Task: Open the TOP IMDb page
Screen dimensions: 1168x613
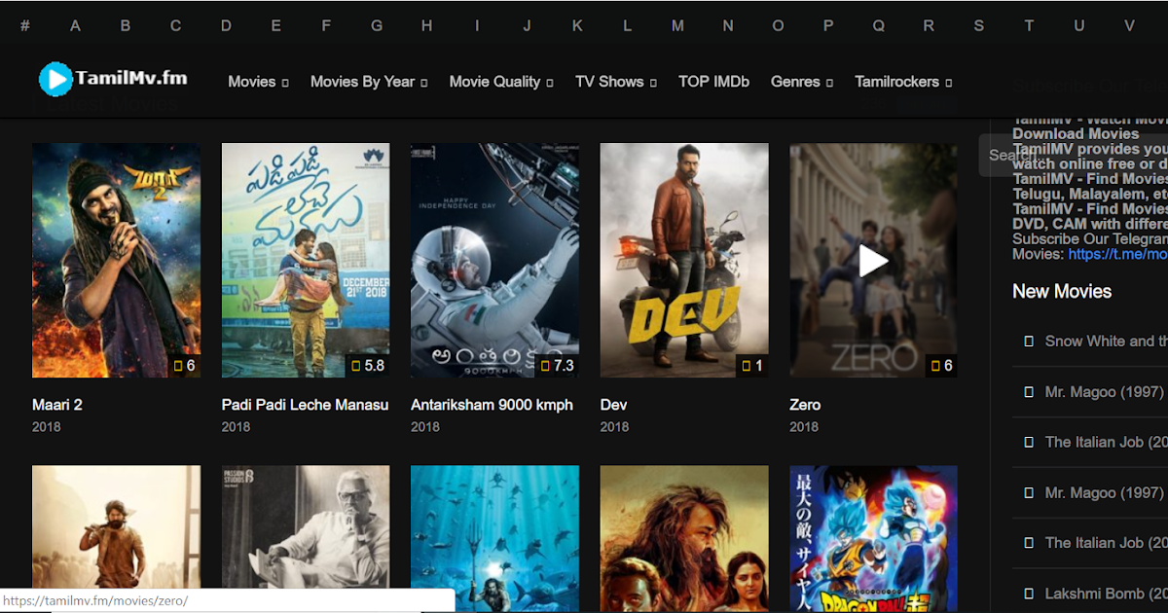Action: [713, 82]
